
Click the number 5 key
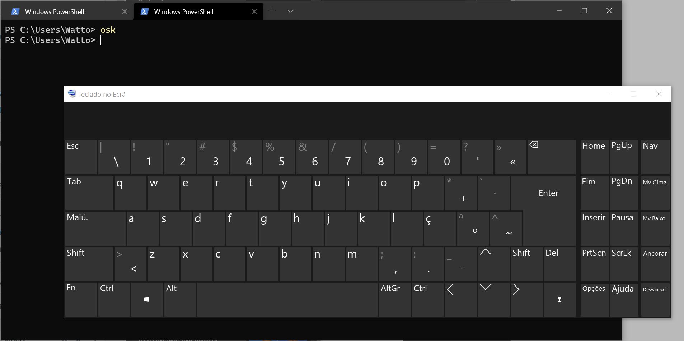click(279, 157)
